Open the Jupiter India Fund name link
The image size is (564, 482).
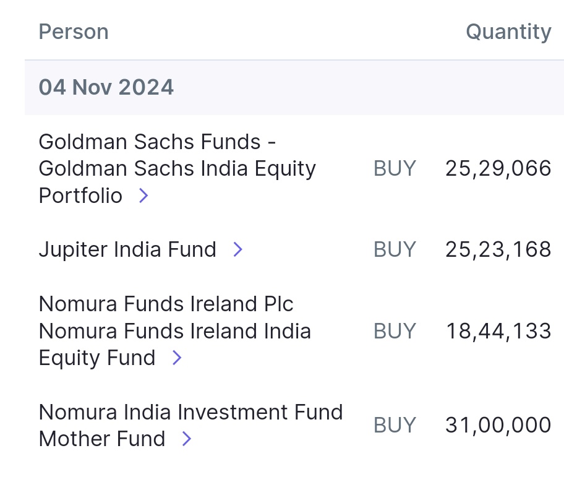click(x=127, y=249)
